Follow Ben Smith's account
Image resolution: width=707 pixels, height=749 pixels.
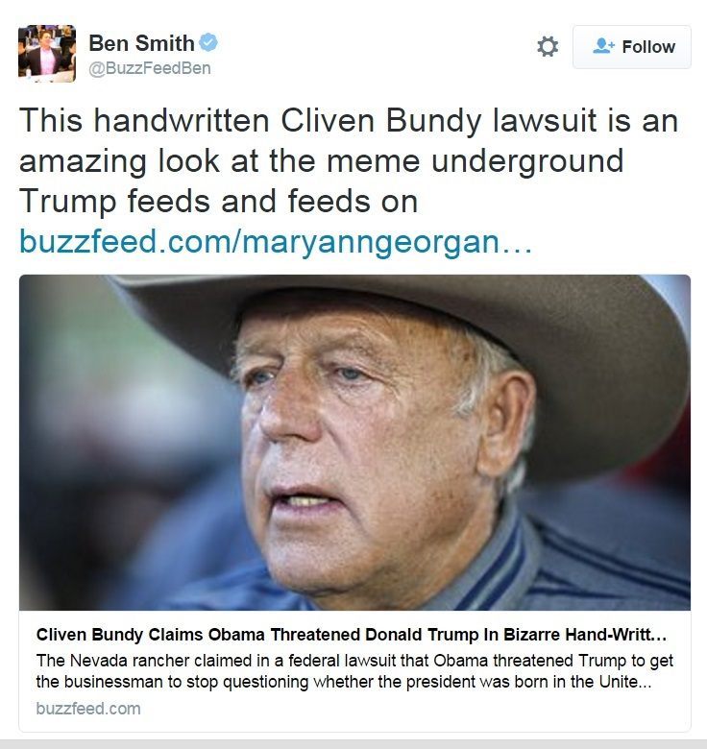pyautogui.click(x=631, y=47)
